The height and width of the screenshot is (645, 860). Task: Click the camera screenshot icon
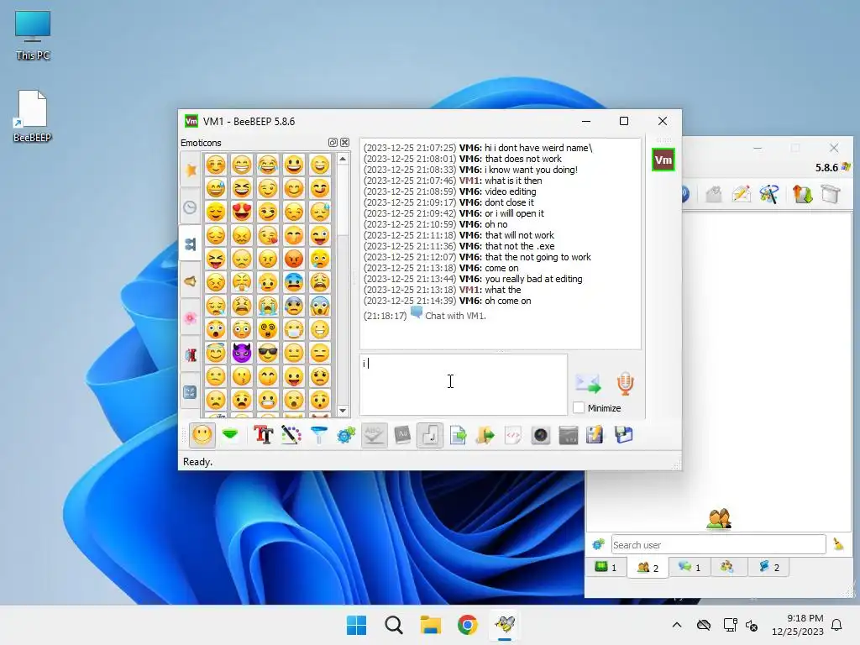click(x=540, y=435)
